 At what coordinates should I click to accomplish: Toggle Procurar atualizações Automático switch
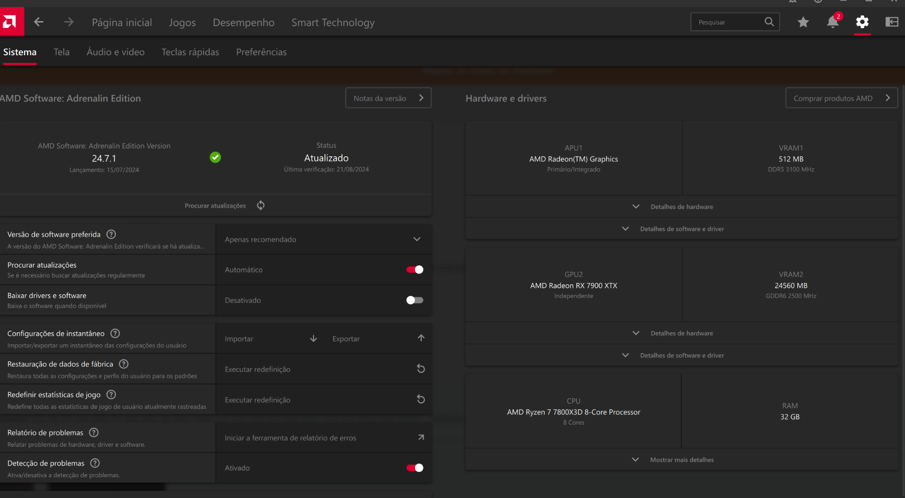pos(415,270)
